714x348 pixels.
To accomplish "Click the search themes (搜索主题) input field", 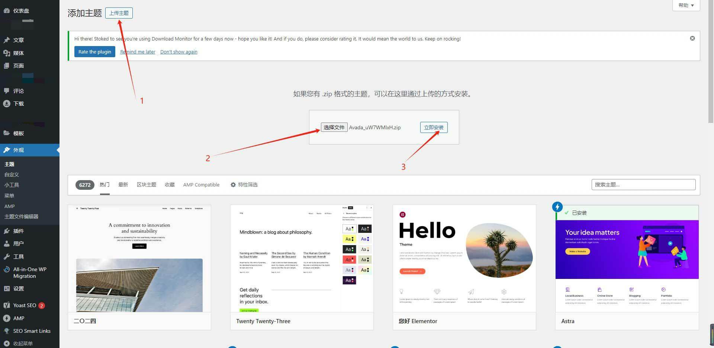I will coord(643,185).
